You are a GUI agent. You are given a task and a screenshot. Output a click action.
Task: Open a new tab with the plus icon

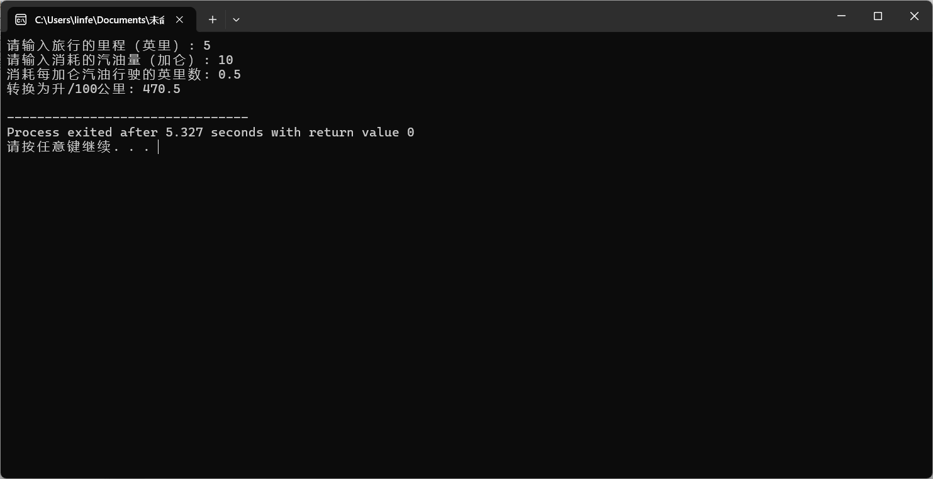coord(213,19)
